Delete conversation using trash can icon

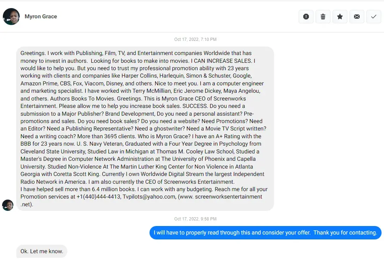click(x=323, y=17)
